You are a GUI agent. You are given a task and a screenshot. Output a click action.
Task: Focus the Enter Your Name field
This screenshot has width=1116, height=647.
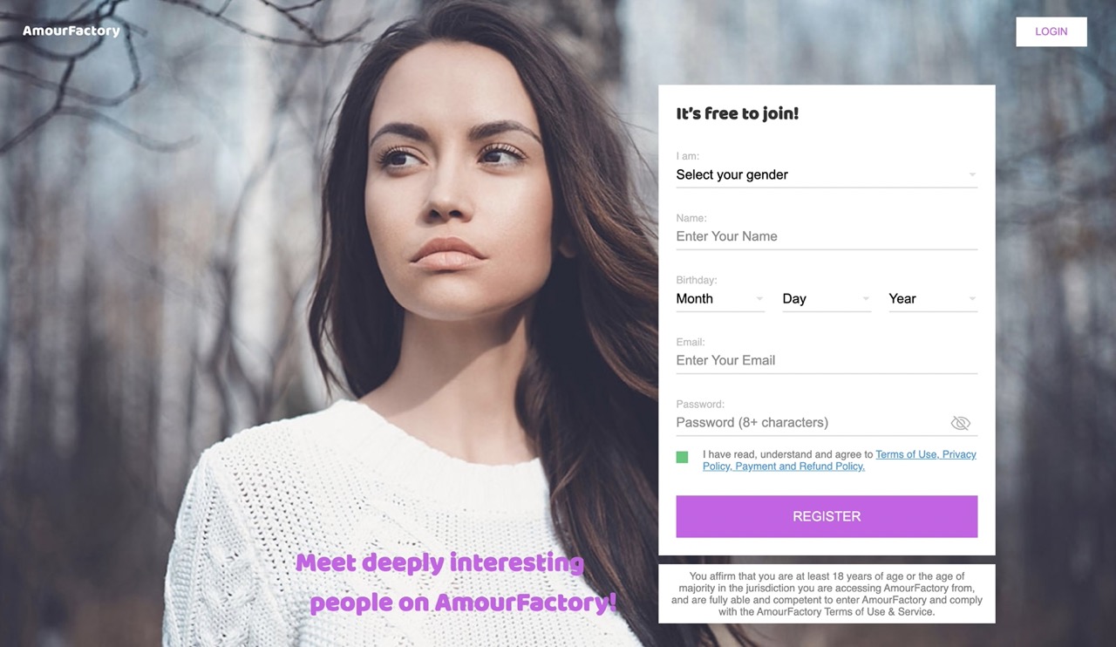click(x=827, y=236)
